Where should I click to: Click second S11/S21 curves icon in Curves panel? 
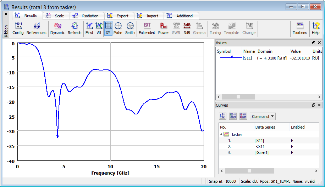tap(233, 116)
